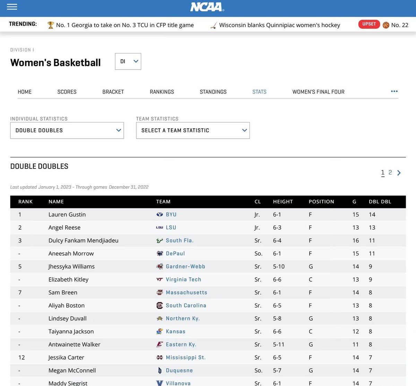Click the DePaul team logo
This screenshot has width=416, height=386.
(159, 254)
